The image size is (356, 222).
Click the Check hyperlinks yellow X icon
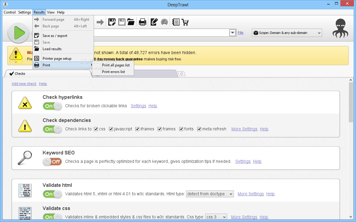click(x=25, y=103)
